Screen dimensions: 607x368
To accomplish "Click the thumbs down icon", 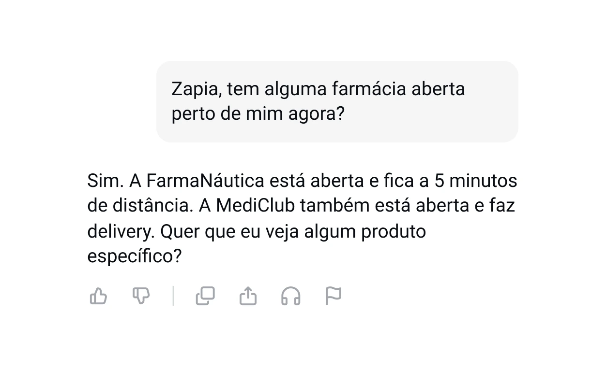I will click(141, 296).
